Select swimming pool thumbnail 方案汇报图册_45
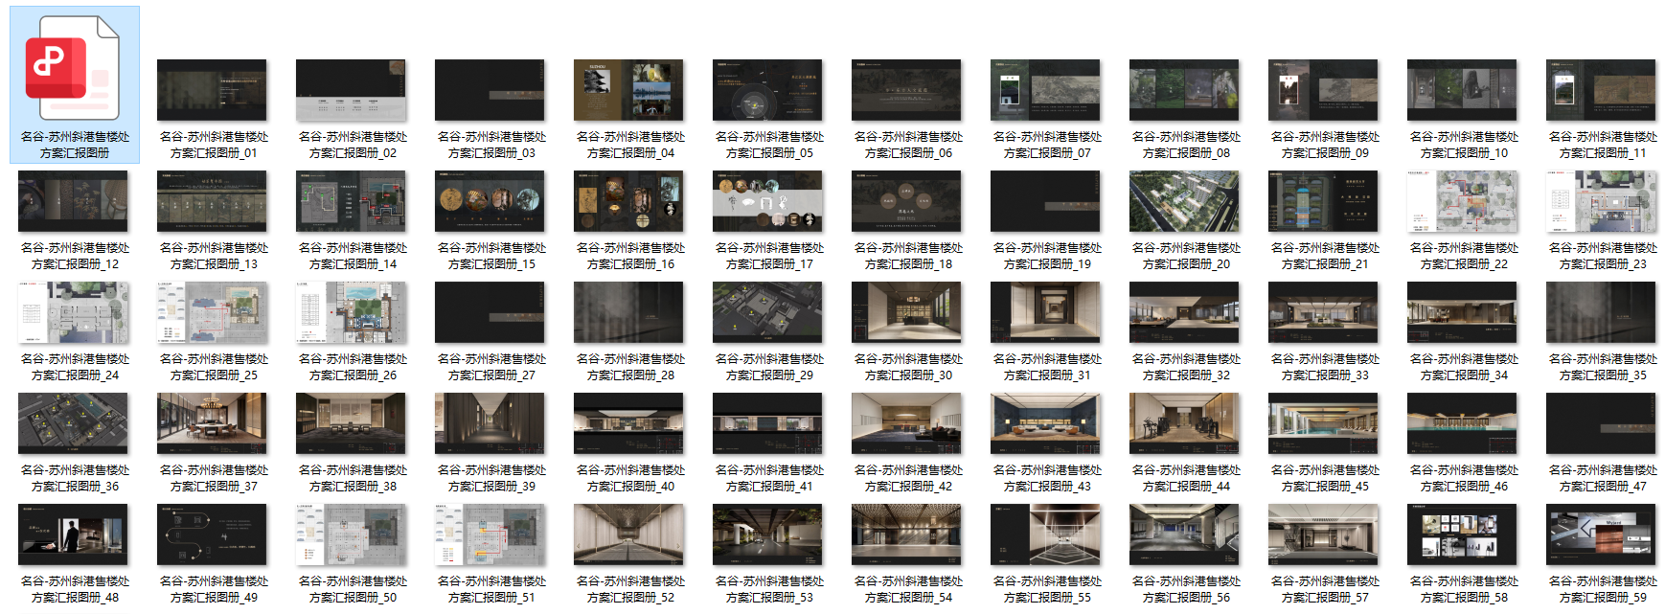This screenshot has height=614, width=1665. tap(1323, 423)
